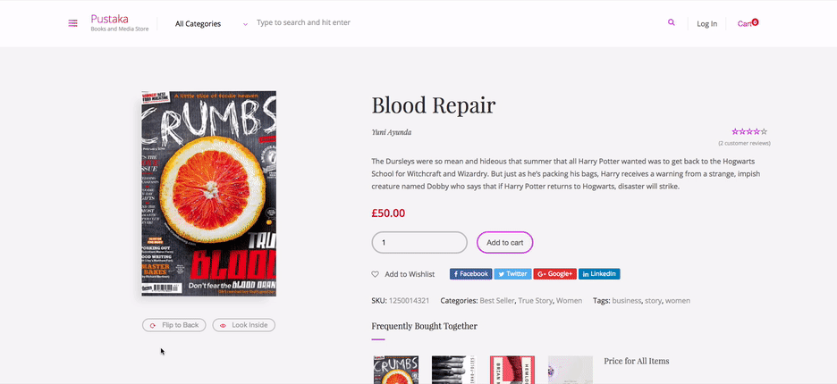Open the hamburger menu icon

[72, 23]
